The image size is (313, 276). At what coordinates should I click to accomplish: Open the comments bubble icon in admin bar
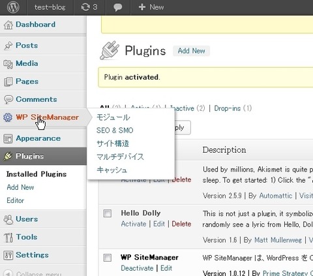(117, 7)
